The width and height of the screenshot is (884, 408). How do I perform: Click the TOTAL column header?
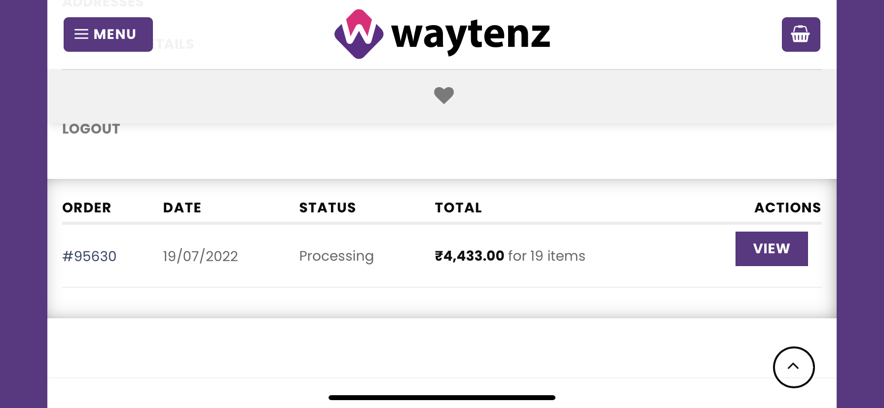(458, 208)
